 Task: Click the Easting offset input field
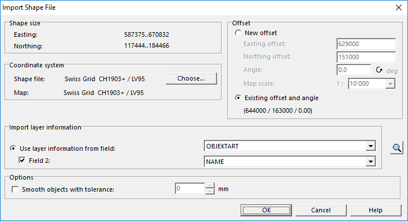point(366,44)
